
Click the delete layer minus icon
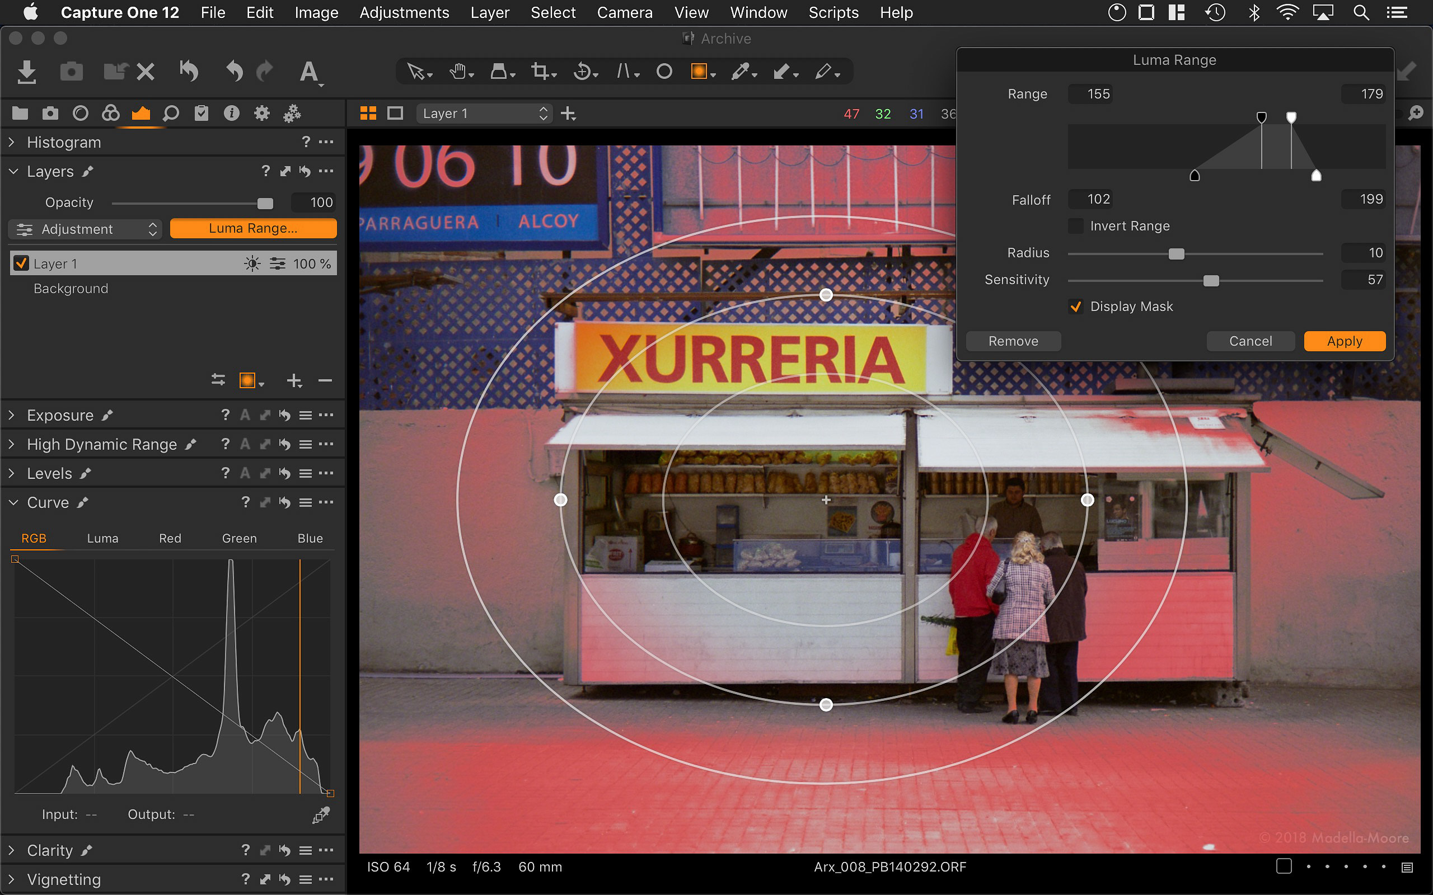pos(325,380)
